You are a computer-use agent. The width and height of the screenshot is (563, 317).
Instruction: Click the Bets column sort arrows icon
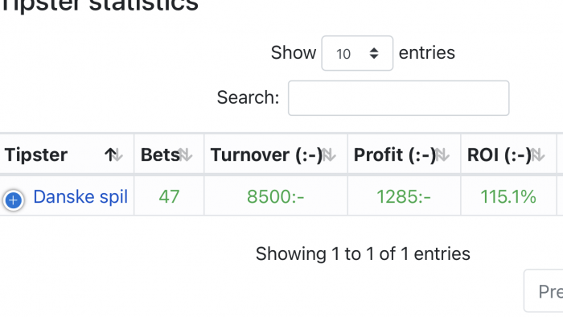coord(185,155)
